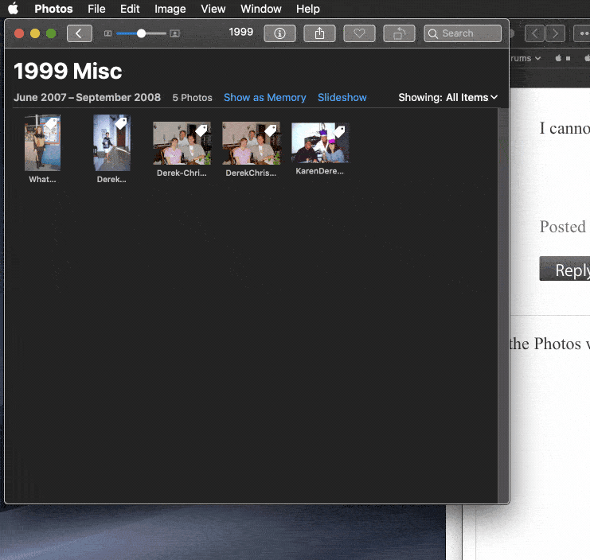Image resolution: width=590 pixels, height=560 pixels.
Task: Click keyword tag badge on What... photo
Action: [51, 123]
